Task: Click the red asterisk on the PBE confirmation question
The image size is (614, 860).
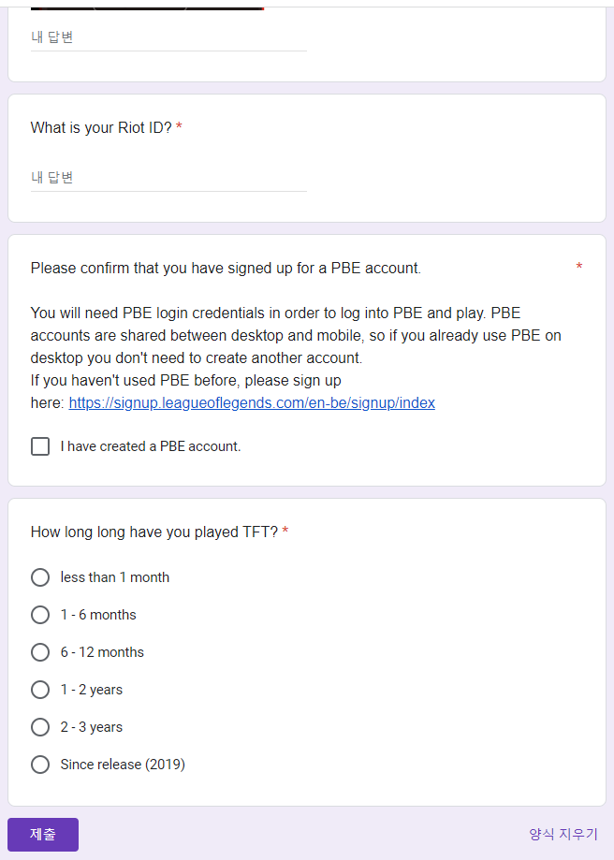Action: coord(579,268)
